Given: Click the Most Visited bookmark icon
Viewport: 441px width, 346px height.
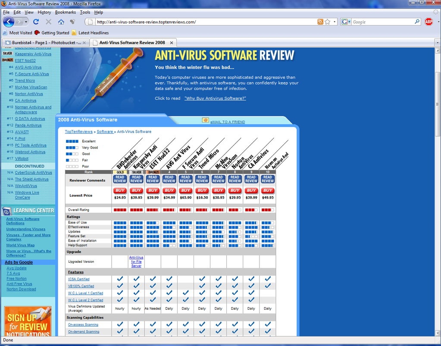Looking at the screenshot, I should click(5, 33).
